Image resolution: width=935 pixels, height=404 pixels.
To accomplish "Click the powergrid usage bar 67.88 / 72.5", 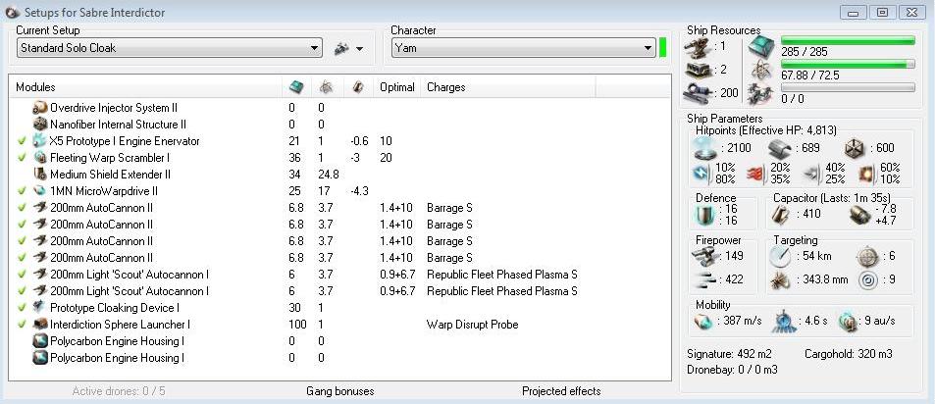I will 848,64.
